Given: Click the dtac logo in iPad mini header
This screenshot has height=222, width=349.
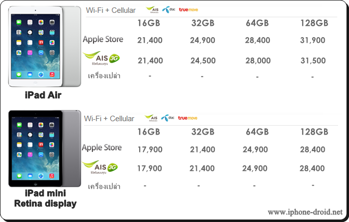Looking at the screenshot, I should [x=167, y=118].
